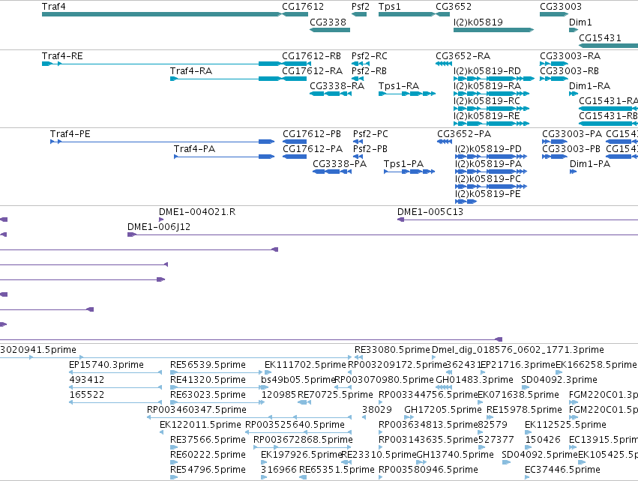
Task: Select the RP003460347.5prime EST
Action: point(249,417)
